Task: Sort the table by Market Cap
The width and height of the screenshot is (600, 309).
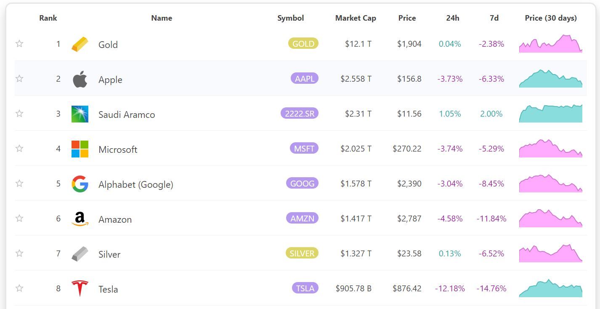Action: (356, 18)
